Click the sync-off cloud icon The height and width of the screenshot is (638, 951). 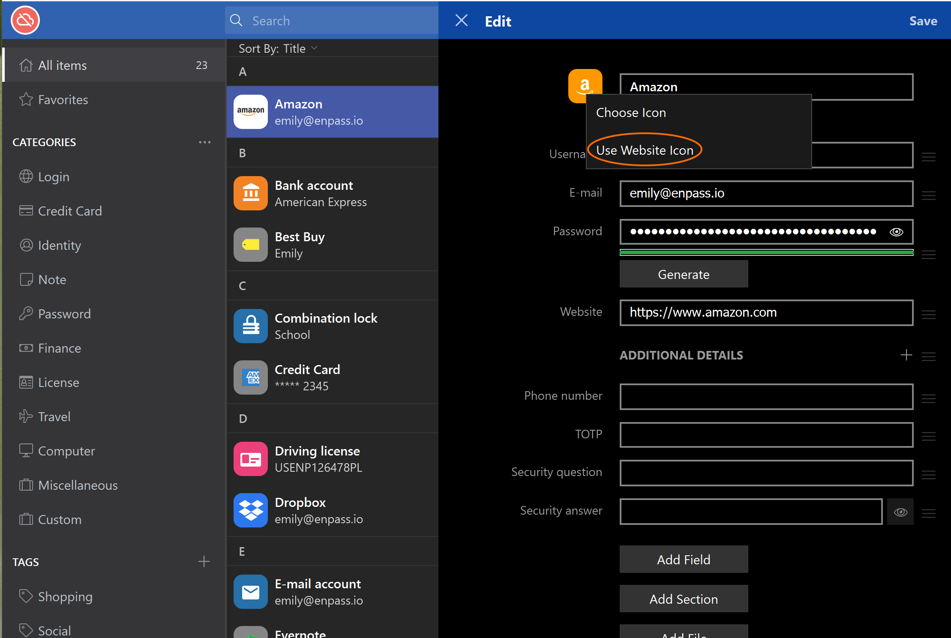click(x=25, y=20)
